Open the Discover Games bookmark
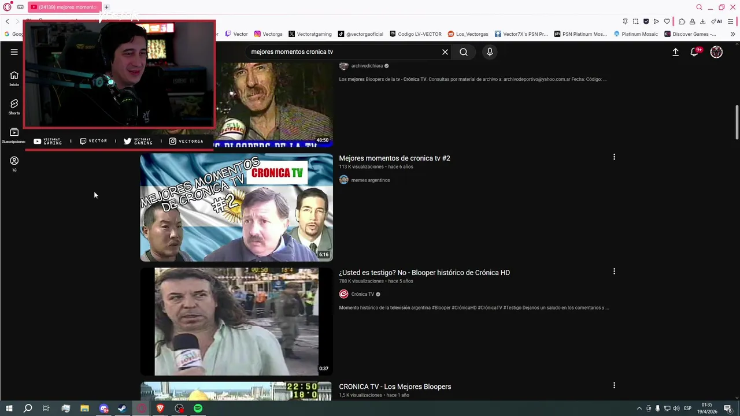Viewport: 740px width, 416px height. point(690,34)
